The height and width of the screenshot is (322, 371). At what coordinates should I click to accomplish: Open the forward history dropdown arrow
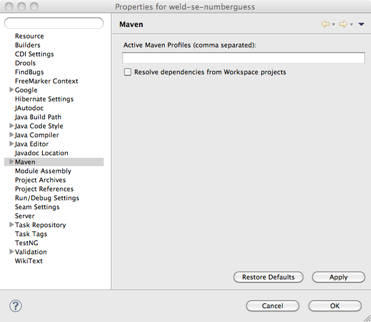[351, 25]
